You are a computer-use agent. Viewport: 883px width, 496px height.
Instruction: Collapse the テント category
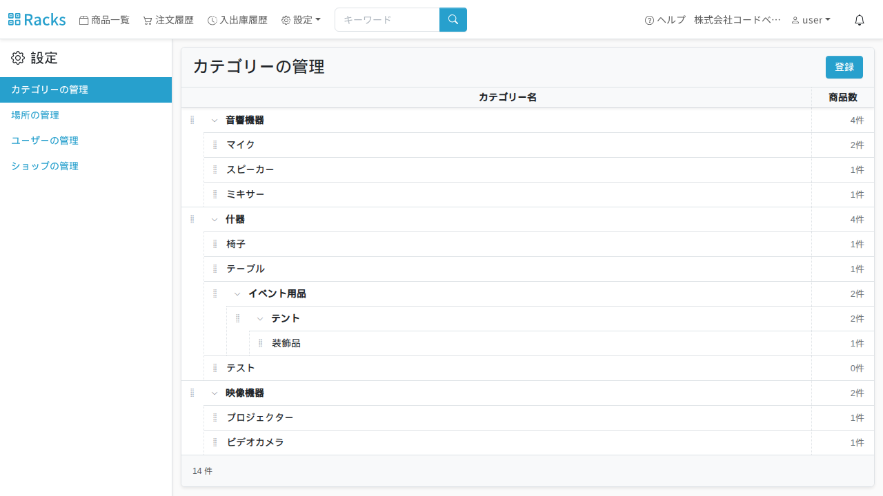(260, 319)
